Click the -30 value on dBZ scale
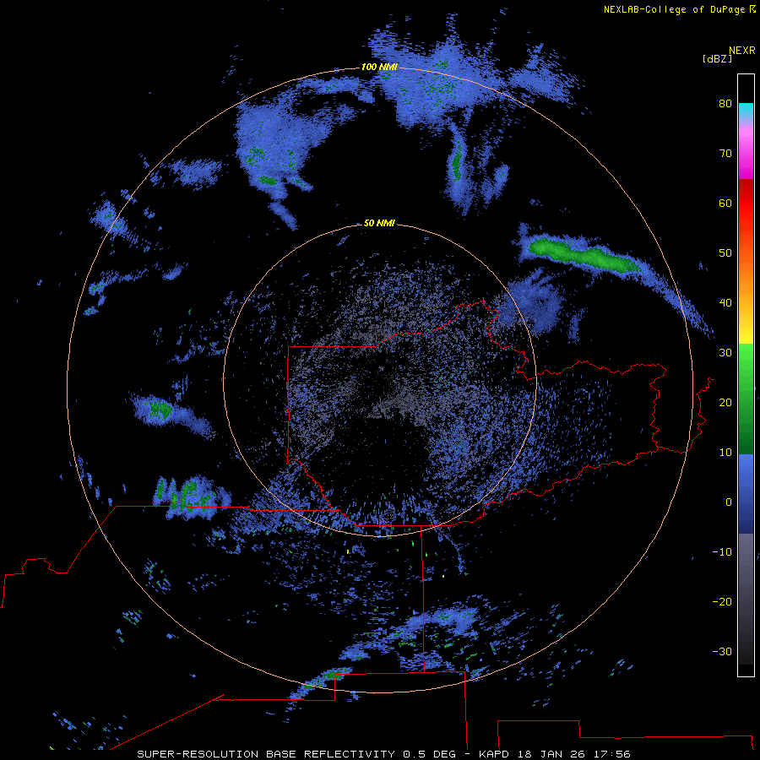This screenshot has width=760, height=760. point(722,651)
